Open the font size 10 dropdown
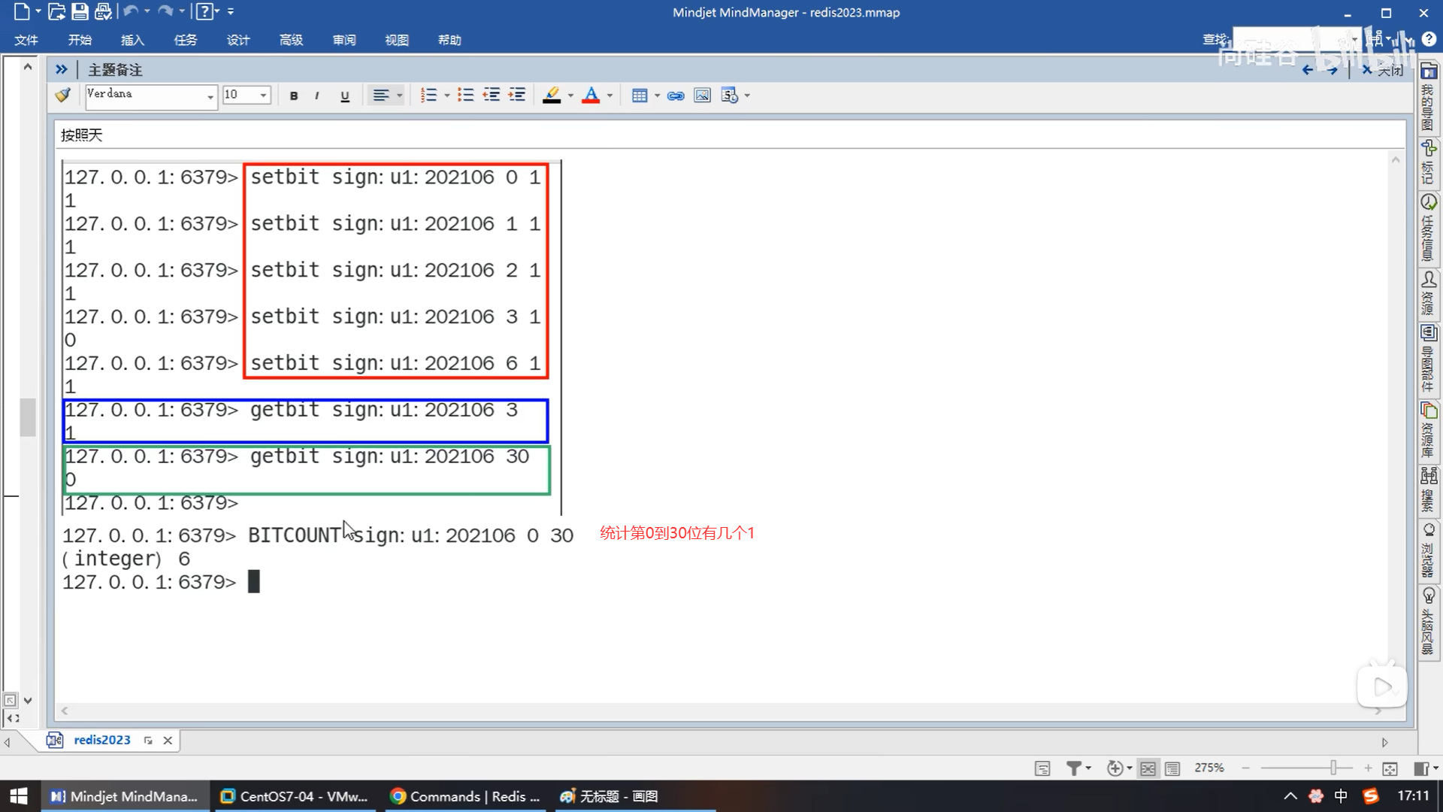The width and height of the screenshot is (1443, 812). tap(263, 95)
